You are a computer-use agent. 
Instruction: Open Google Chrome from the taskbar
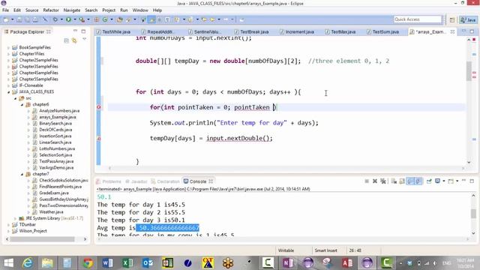[88, 262]
